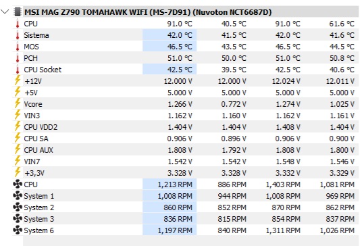Click the 40.5 °C CPU minimum value
The image size is (360, 246).
(234, 24)
